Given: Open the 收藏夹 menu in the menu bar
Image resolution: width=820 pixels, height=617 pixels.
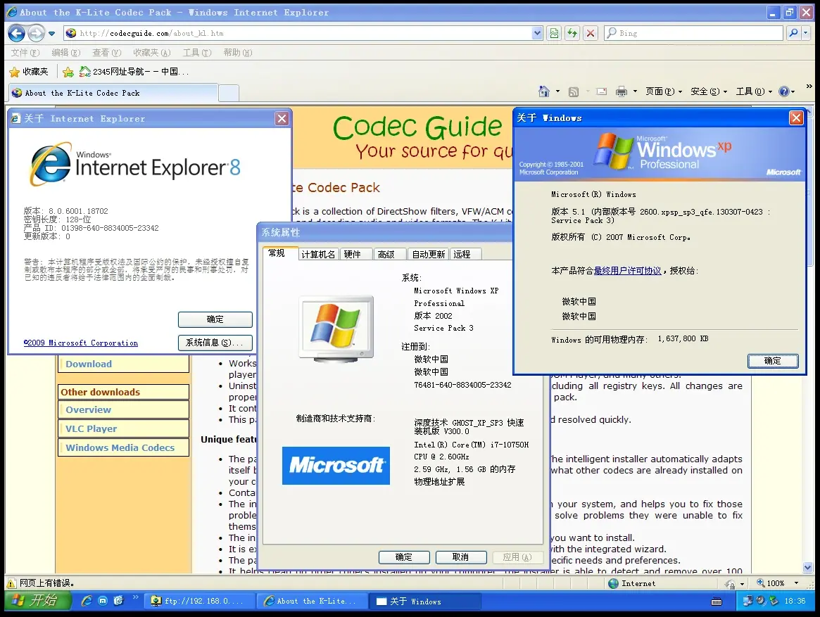Looking at the screenshot, I should tap(151, 53).
